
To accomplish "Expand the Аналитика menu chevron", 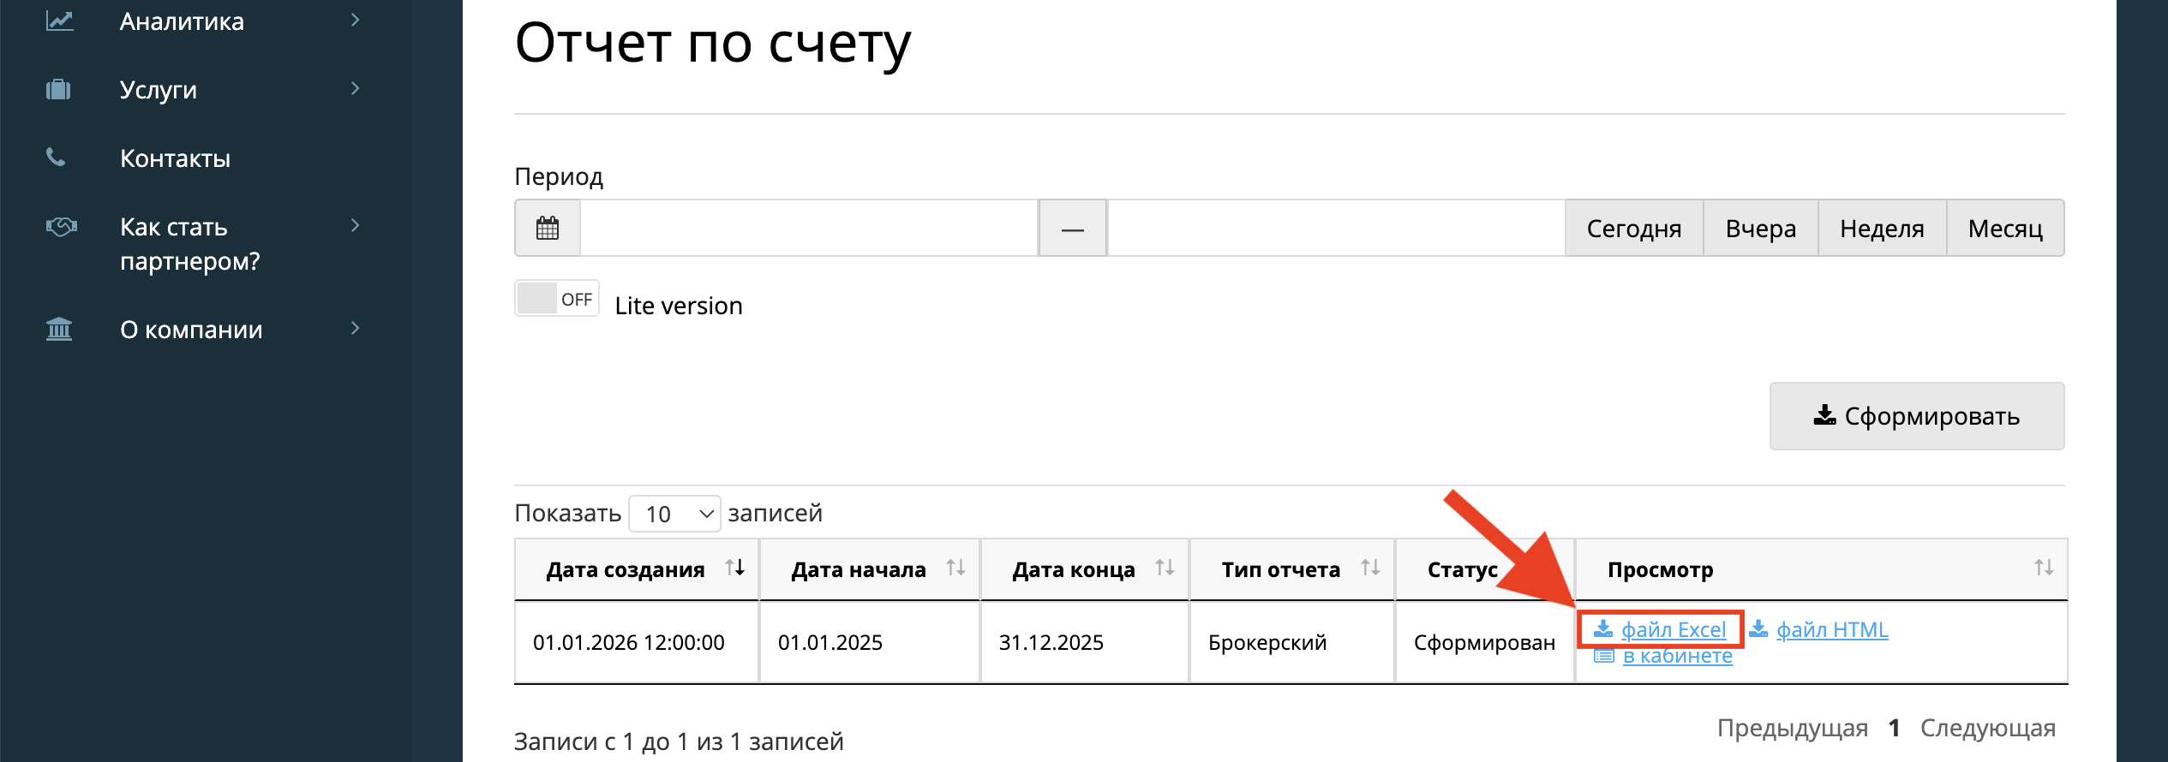I will pos(355,21).
